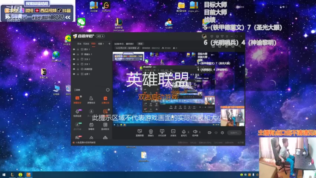Select the 摄像头 1 source row
316x178 pixels.
tap(92, 54)
